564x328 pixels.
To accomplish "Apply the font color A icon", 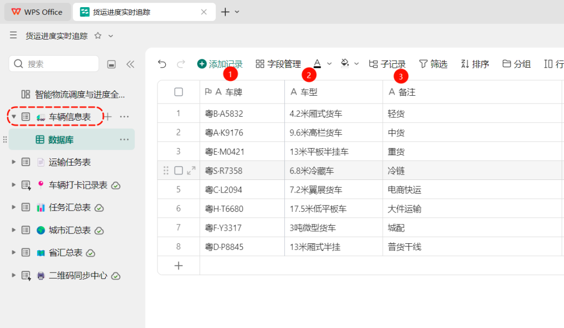I will (x=317, y=64).
